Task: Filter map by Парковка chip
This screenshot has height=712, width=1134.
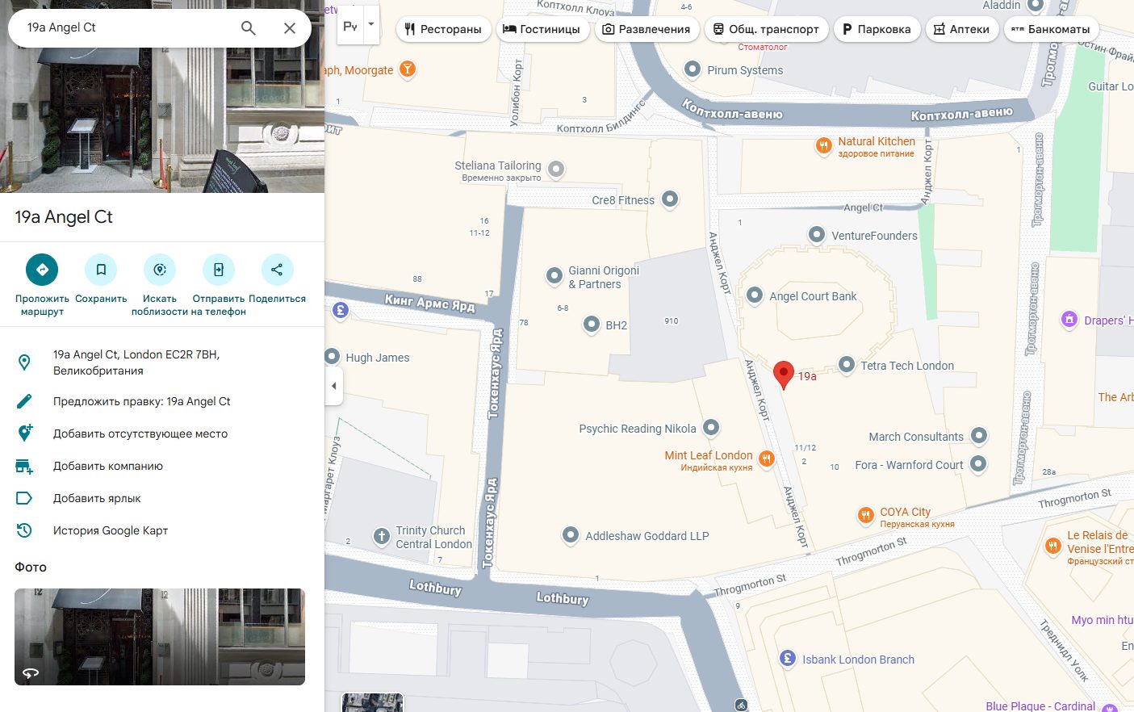Action: tap(877, 29)
